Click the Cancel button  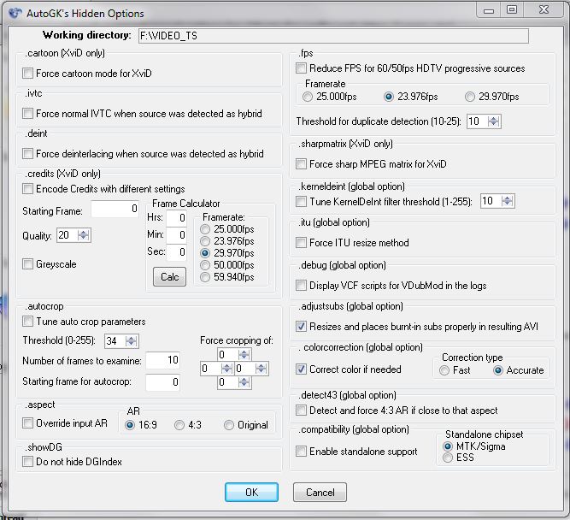[320, 493]
